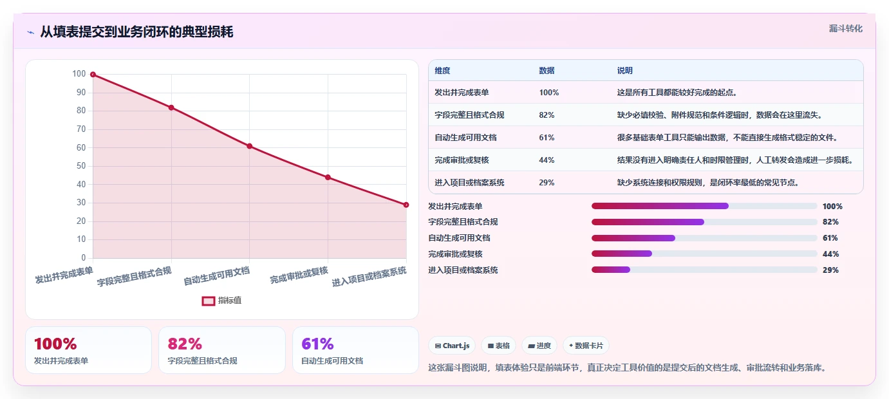This screenshot has width=889, height=399.
Task: Click the 29% cell in the table
Action: (547, 183)
